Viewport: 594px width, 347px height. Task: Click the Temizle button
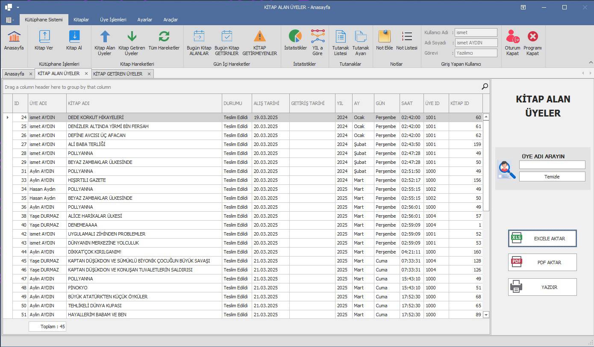click(552, 177)
